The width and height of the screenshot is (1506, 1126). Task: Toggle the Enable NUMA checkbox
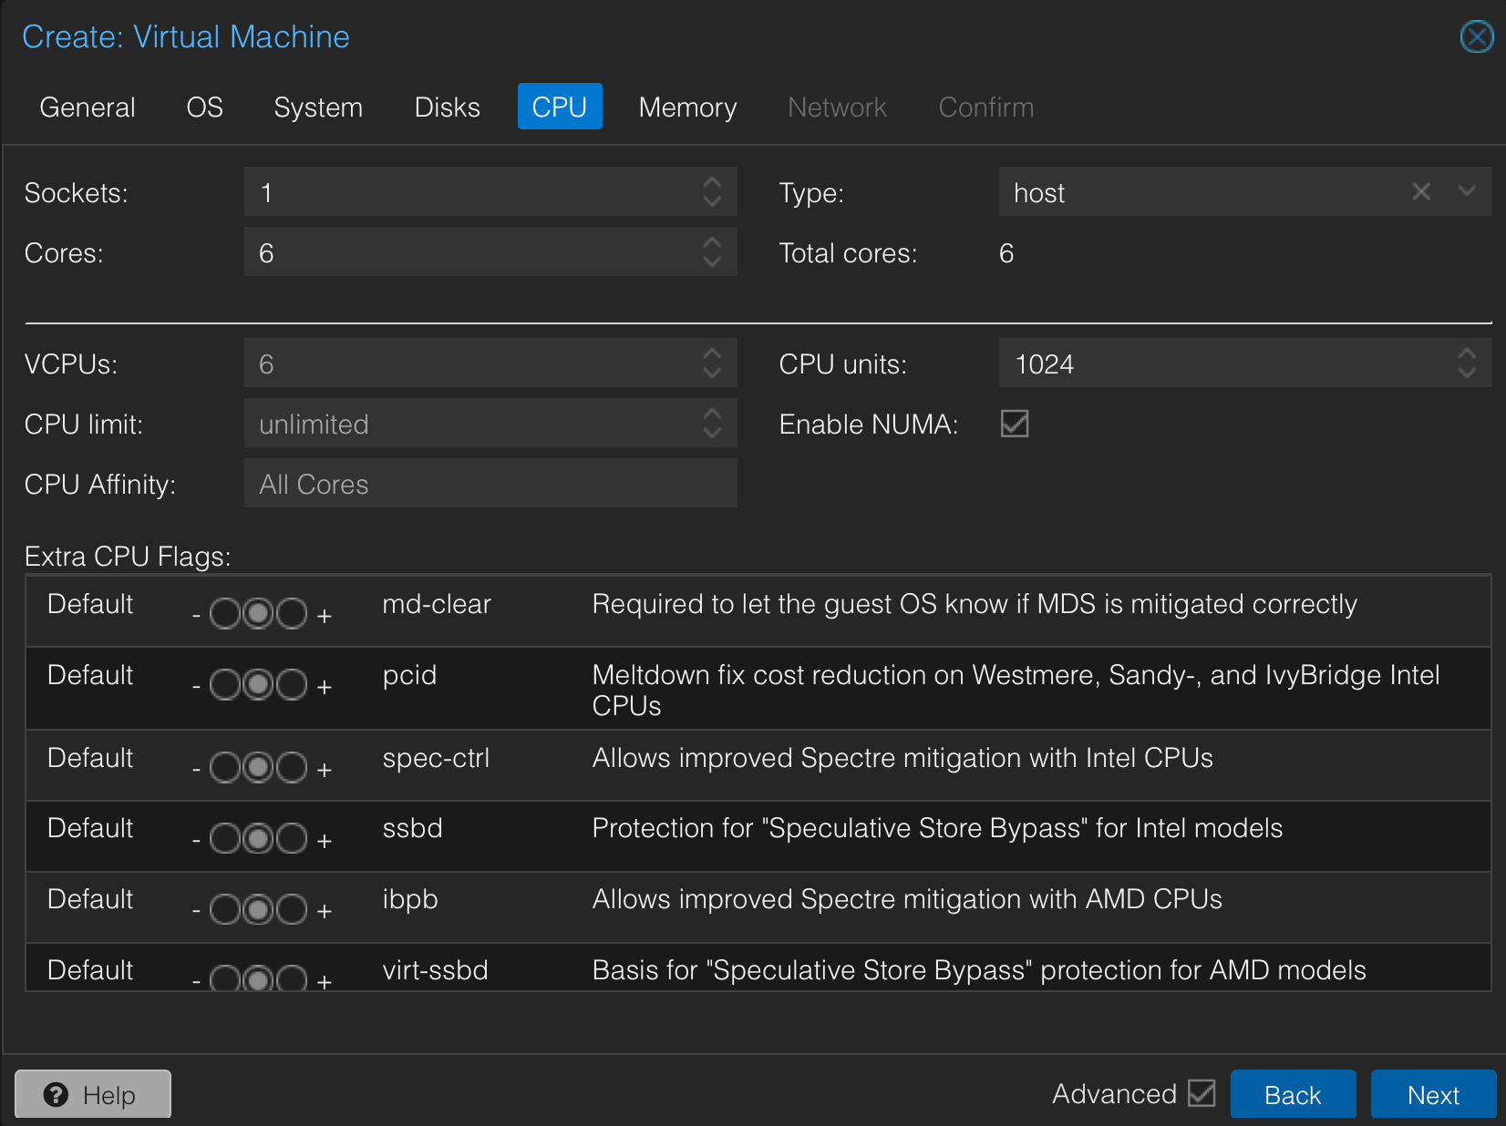(x=1014, y=424)
